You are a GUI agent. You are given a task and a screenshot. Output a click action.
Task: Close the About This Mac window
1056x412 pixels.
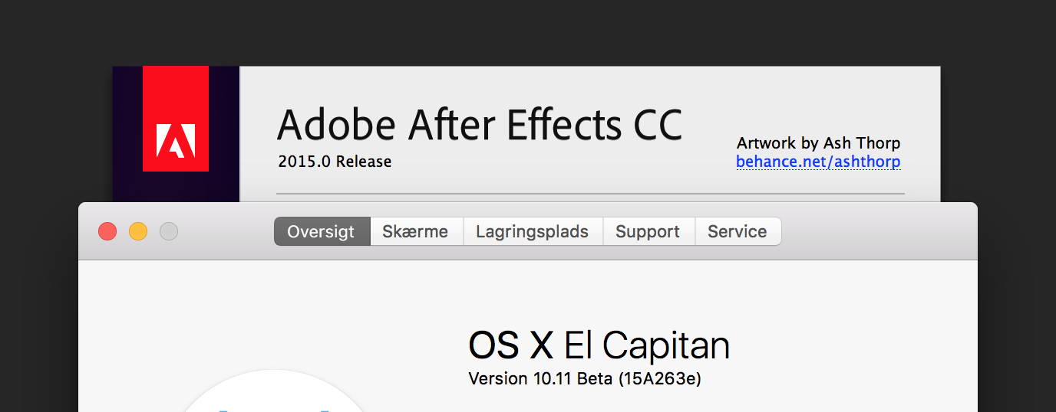tap(107, 231)
